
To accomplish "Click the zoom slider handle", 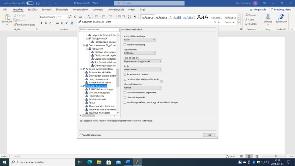I will coord(276,156).
